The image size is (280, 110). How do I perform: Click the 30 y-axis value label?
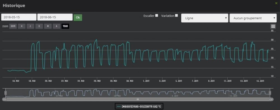coord(272,40)
